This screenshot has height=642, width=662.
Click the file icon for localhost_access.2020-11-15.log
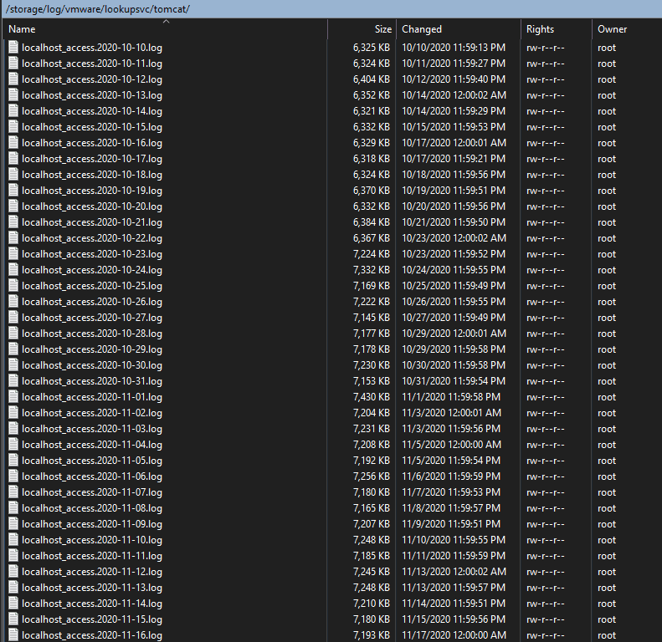[x=13, y=619]
